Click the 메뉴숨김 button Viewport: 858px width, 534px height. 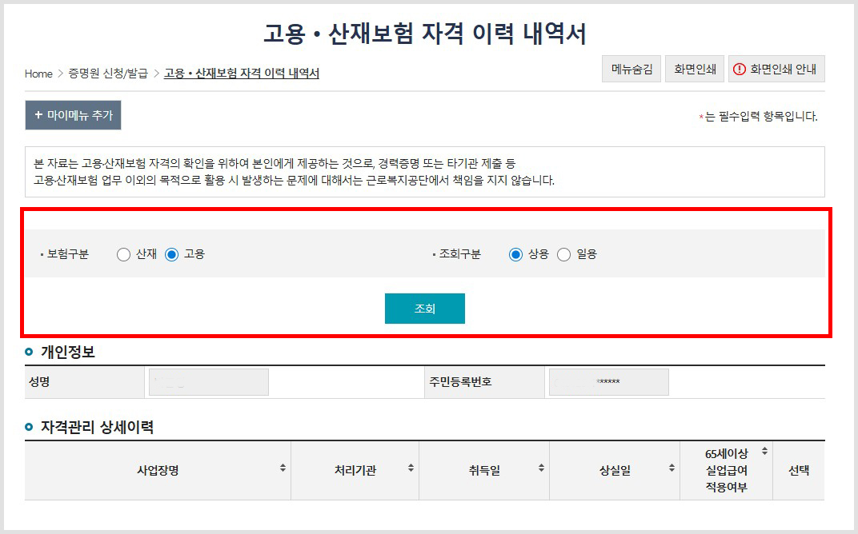[x=631, y=69]
